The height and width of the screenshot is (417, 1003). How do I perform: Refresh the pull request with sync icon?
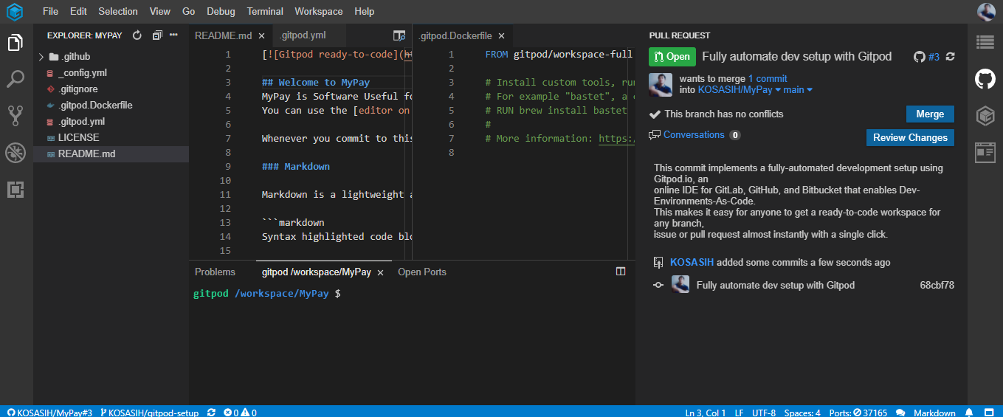tap(951, 57)
